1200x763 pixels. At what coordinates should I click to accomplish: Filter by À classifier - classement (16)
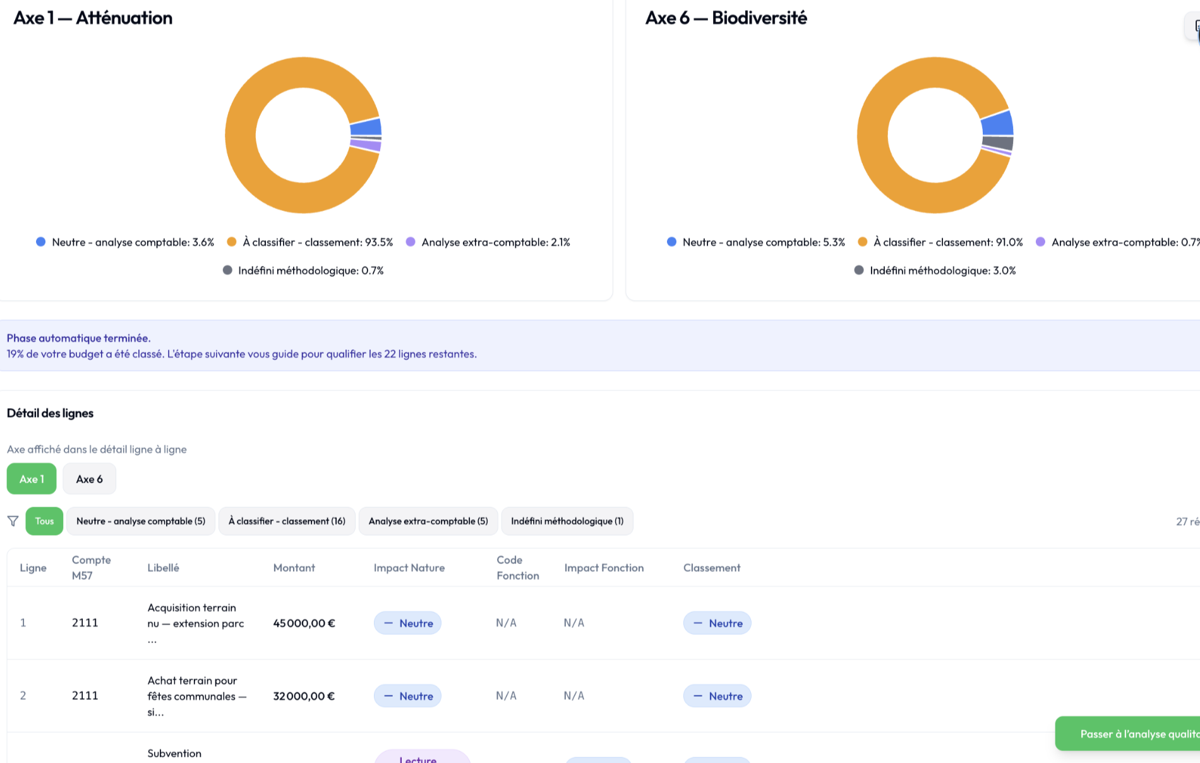pyautogui.click(x=287, y=521)
